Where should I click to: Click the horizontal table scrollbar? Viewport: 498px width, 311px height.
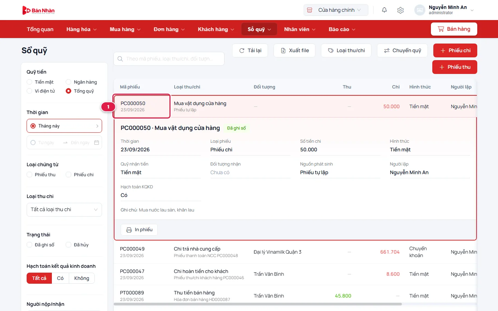tap(258, 304)
